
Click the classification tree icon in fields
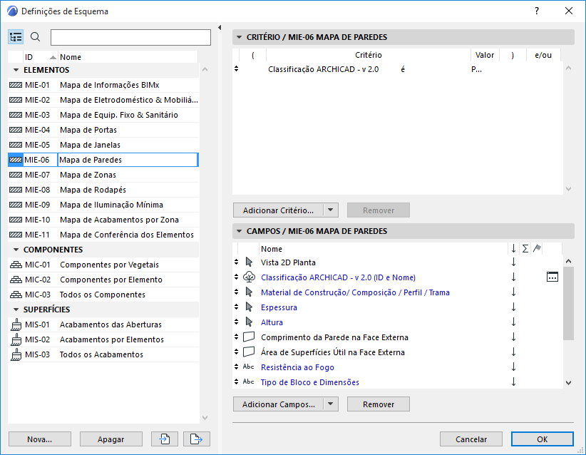(x=249, y=277)
